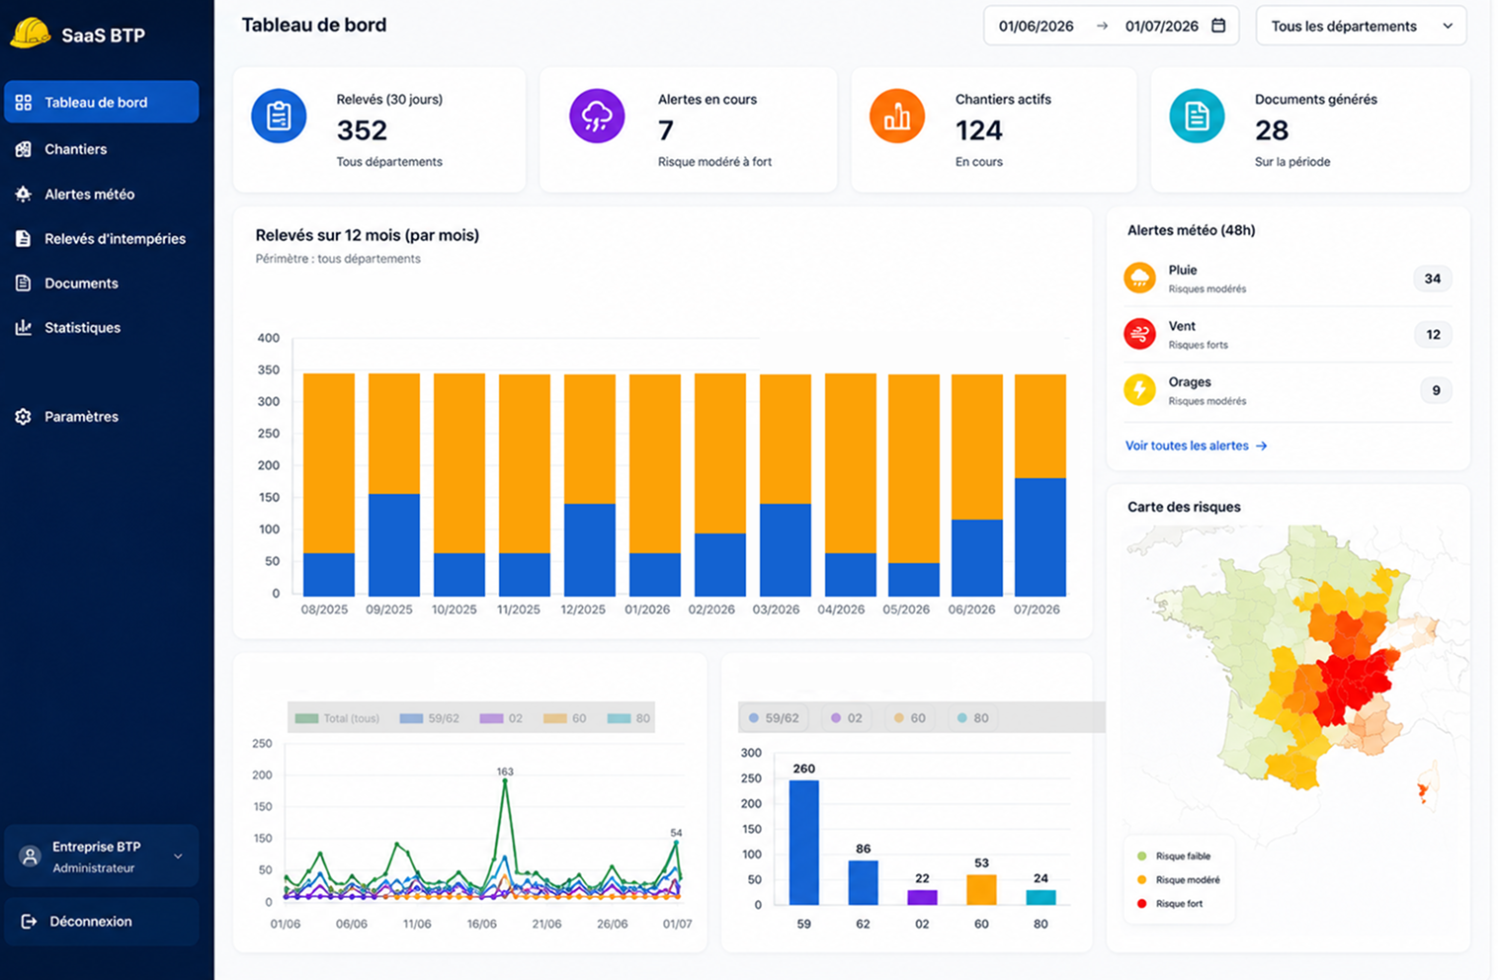The image size is (1498, 980).
Task: Click the Tableau de bord grid icon
Action: pos(24,102)
